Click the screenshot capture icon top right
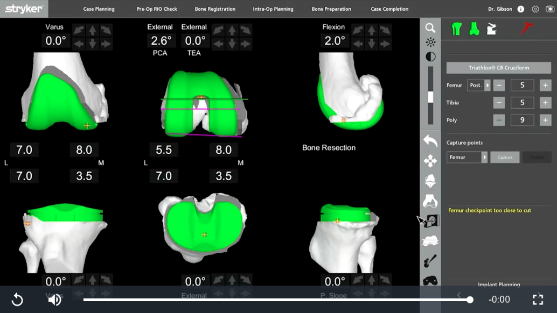Screen dimensions: 557x313 550,9
